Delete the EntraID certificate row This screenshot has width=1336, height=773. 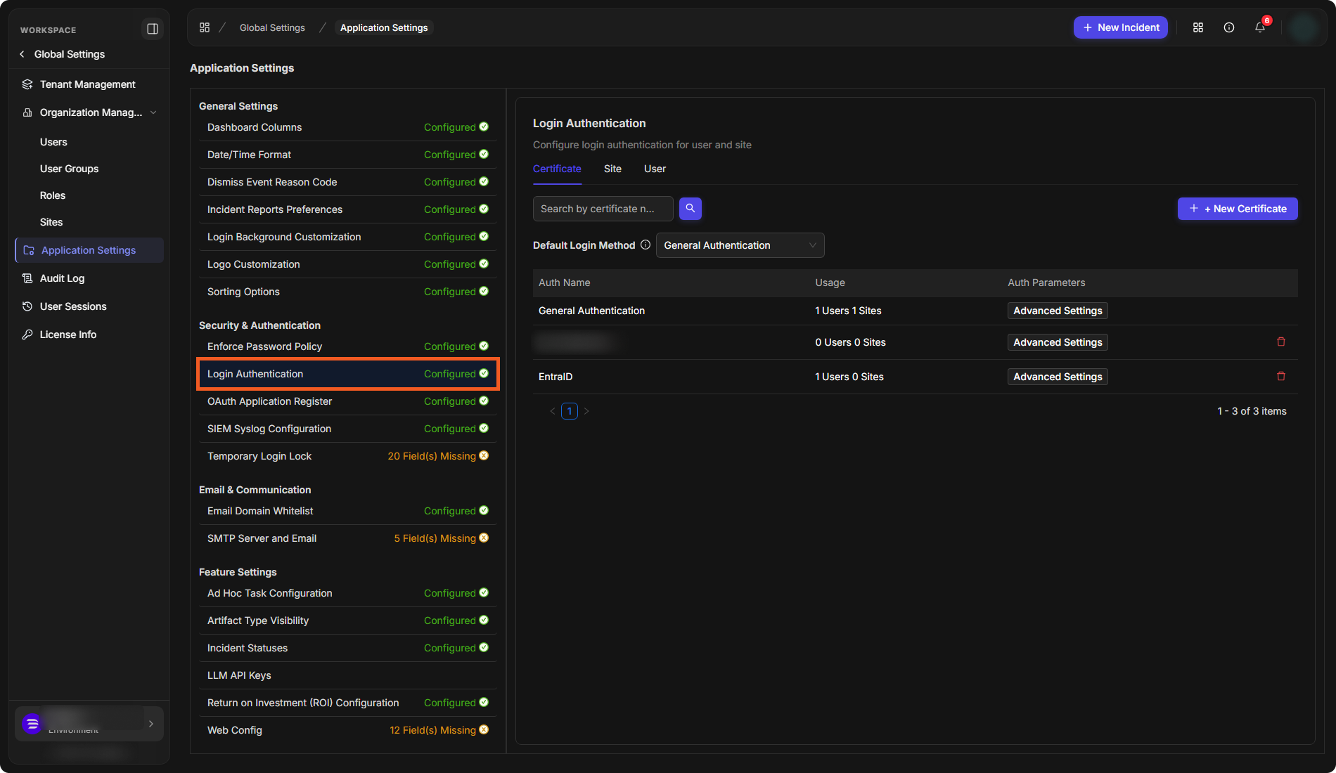(1281, 377)
